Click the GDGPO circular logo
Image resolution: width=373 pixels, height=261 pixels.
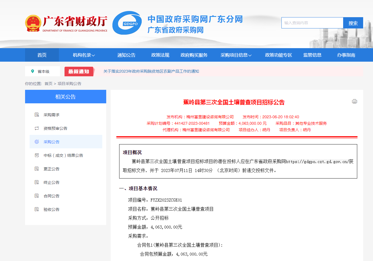click(x=127, y=23)
